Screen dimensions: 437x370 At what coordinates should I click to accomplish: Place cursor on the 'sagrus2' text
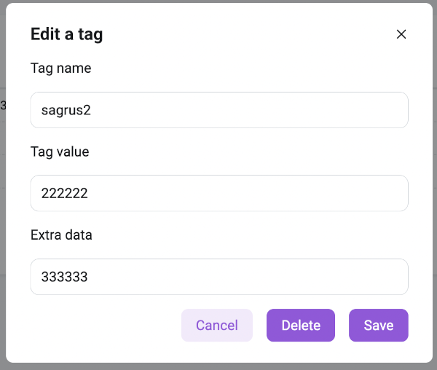66,110
